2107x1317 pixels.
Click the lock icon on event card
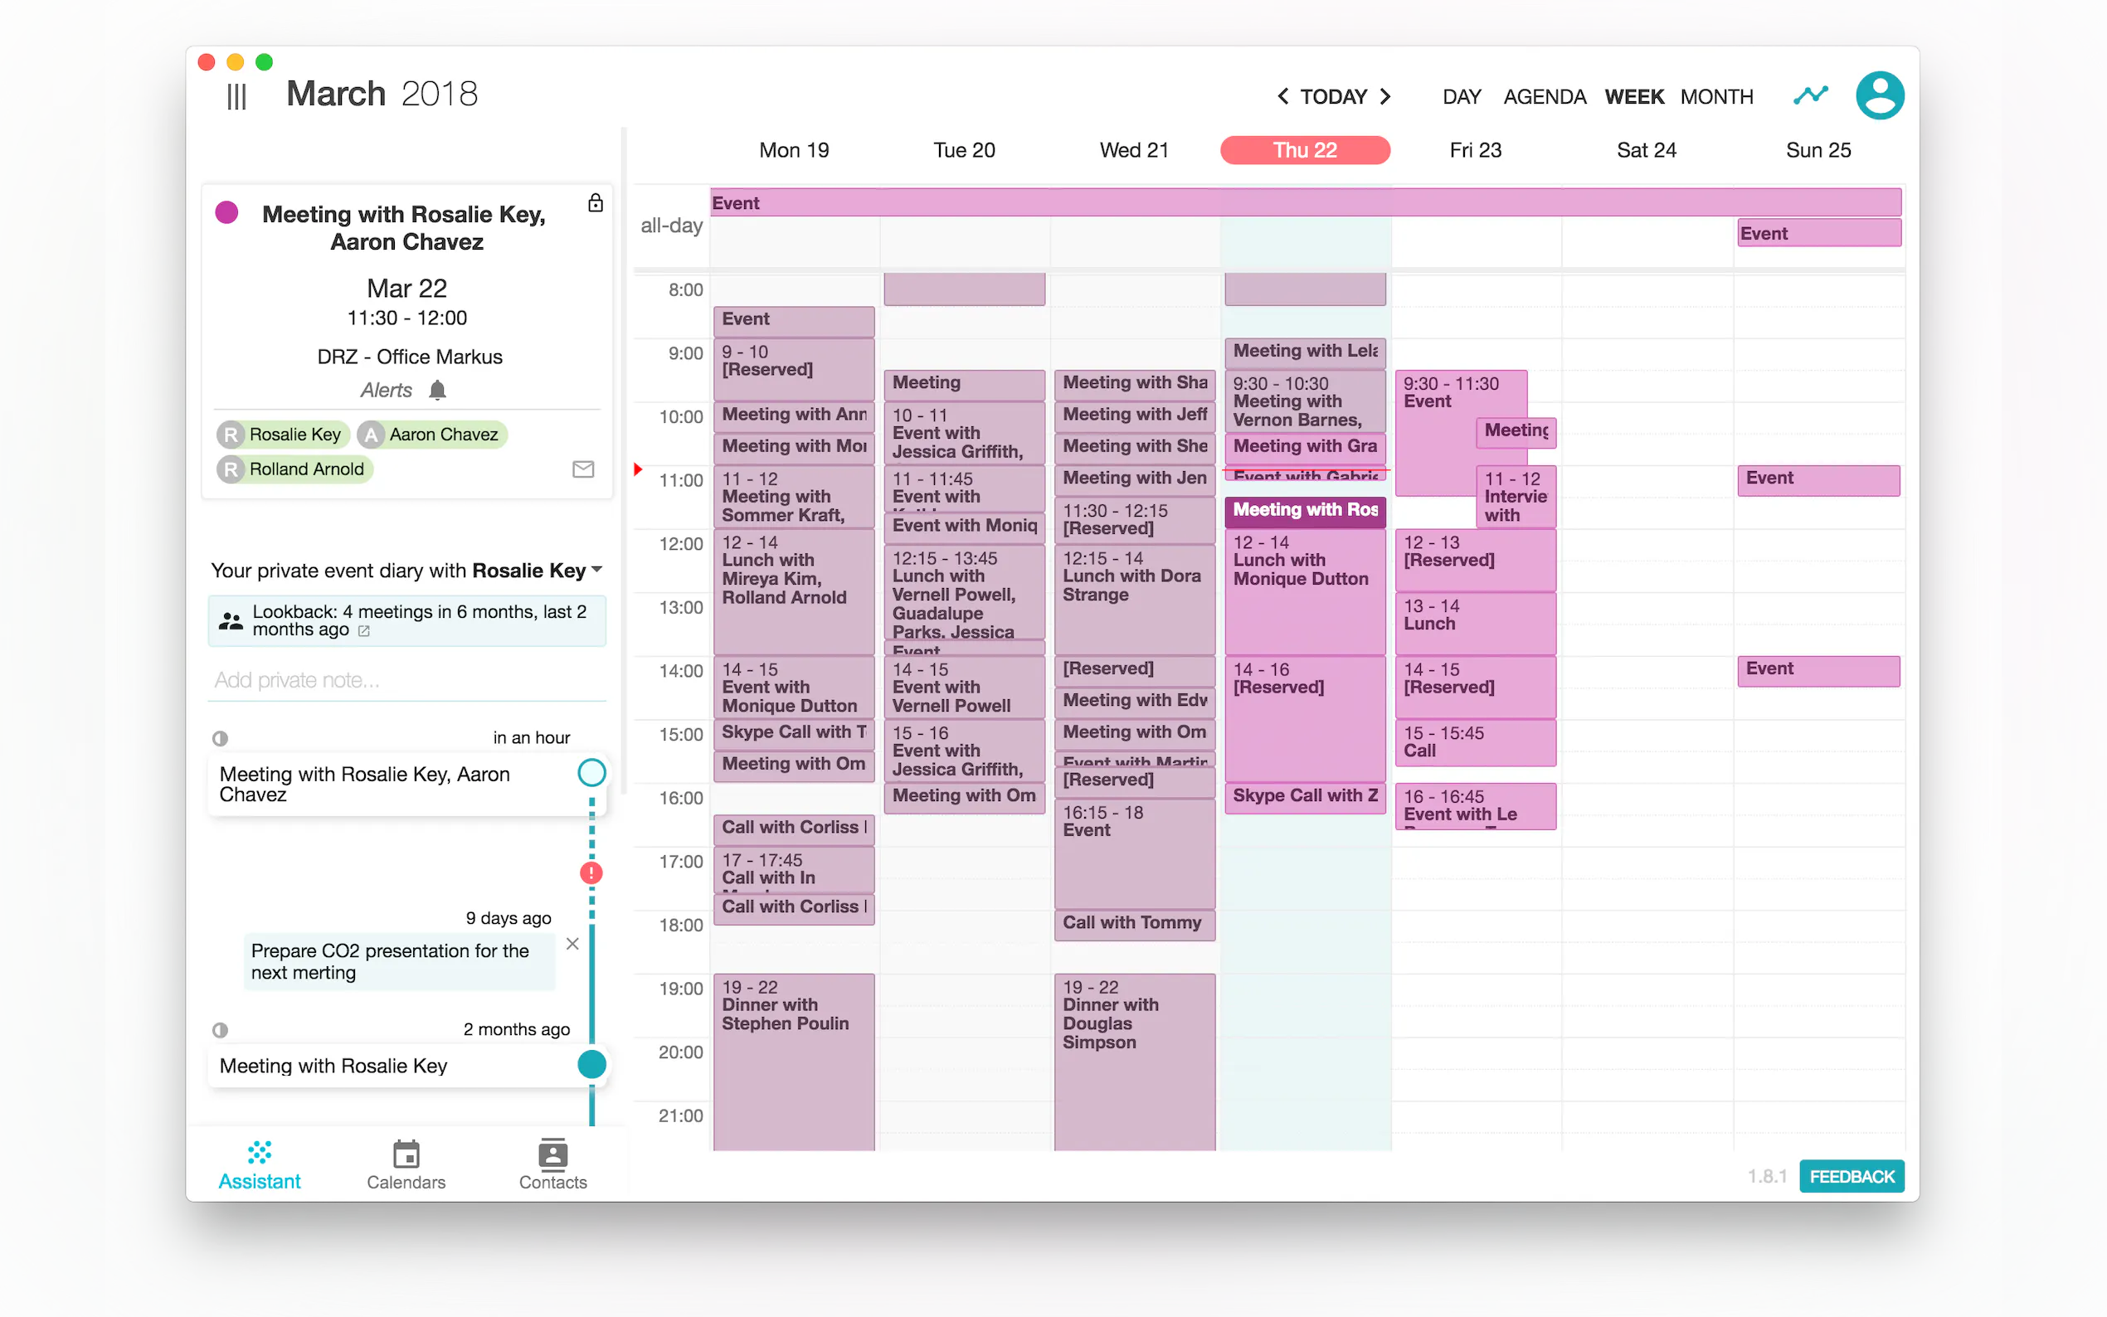pyautogui.click(x=595, y=203)
